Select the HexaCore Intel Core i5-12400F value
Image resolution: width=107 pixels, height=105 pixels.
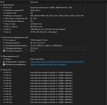click(51, 8)
